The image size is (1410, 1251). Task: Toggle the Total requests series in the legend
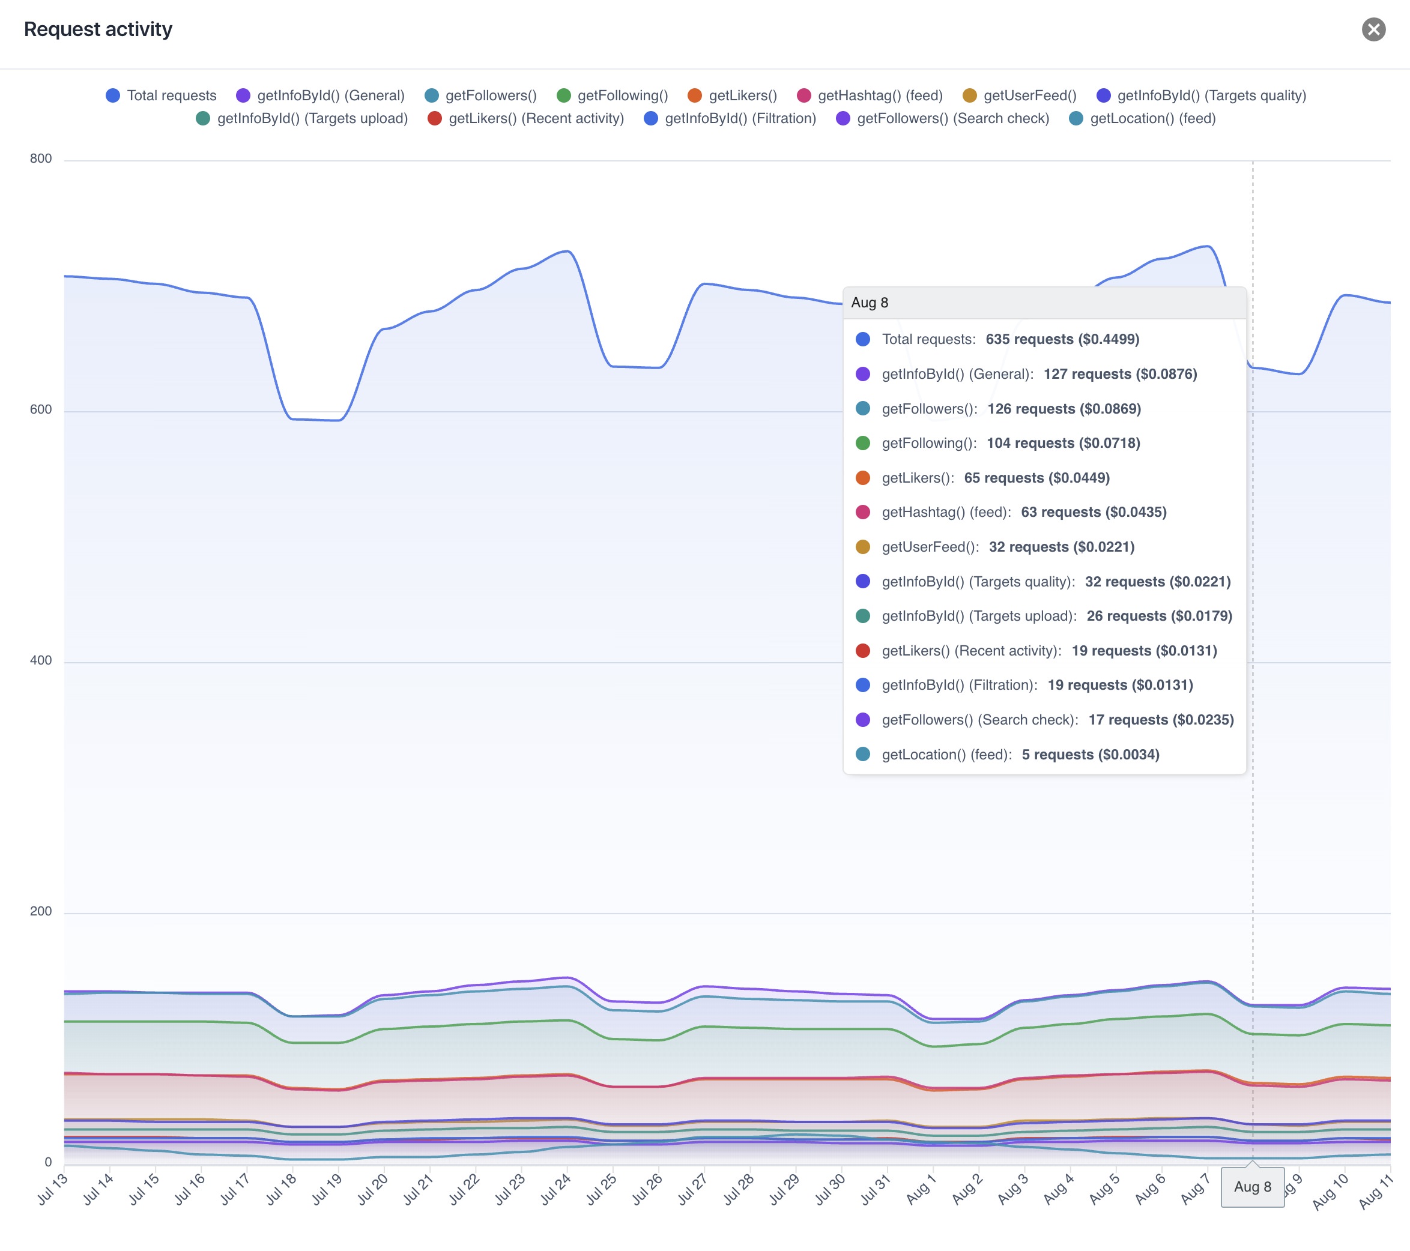point(161,95)
